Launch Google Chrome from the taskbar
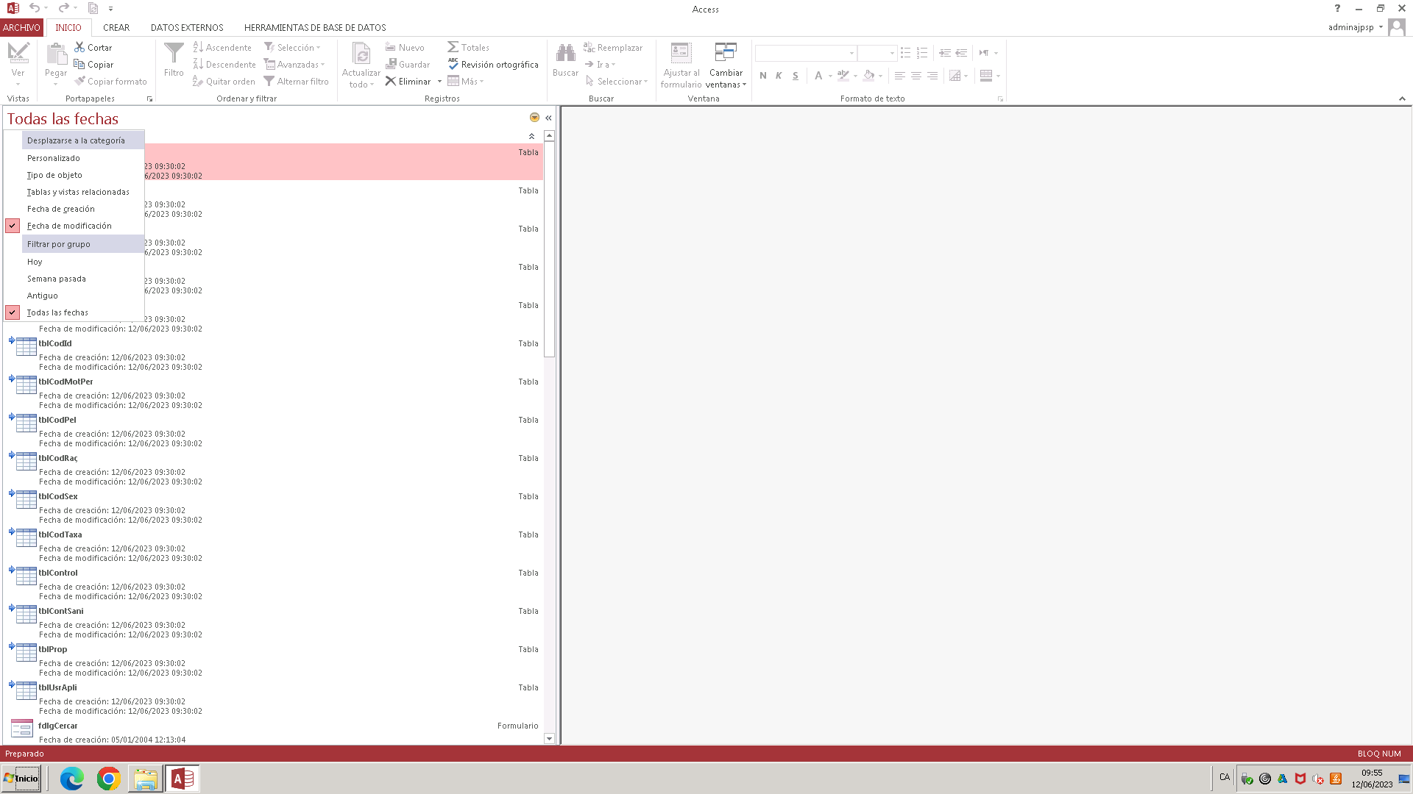This screenshot has width=1413, height=794. tap(108, 779)
